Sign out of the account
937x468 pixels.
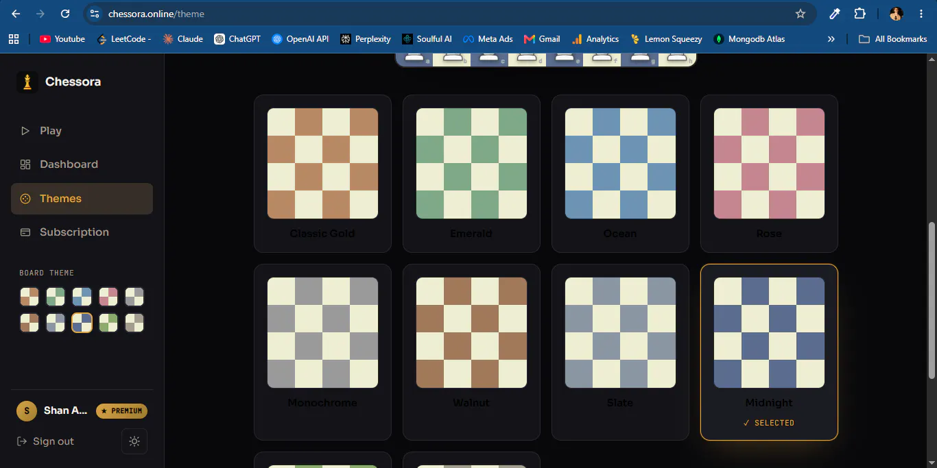coord(45,441)
